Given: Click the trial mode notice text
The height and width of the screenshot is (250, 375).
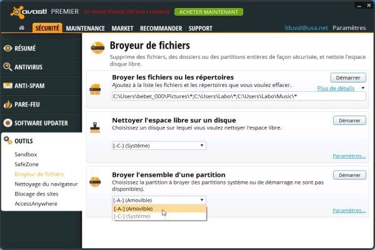Looking at the screenshot, I should (x=126, y=12).
